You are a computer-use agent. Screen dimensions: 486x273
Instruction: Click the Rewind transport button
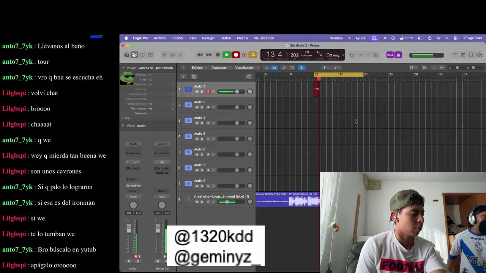tap(200, 55)
